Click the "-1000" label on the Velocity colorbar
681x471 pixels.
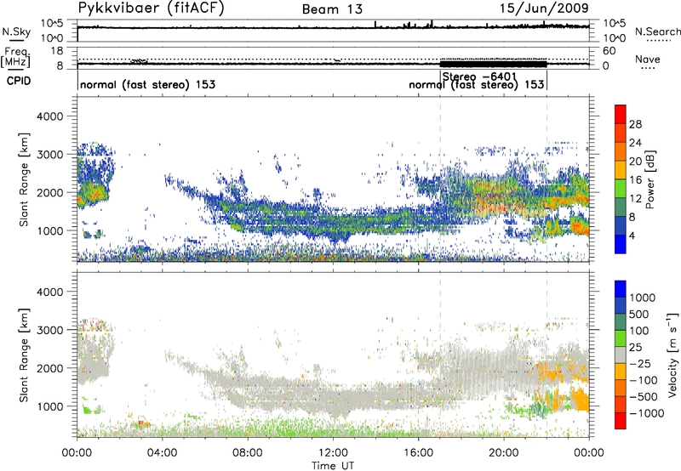pos(646,413)
